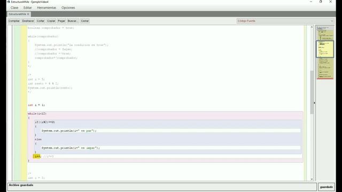The height and width of the screenshot is (192, 342).
Task: Click the Pegar button
Action: (61, 21)
